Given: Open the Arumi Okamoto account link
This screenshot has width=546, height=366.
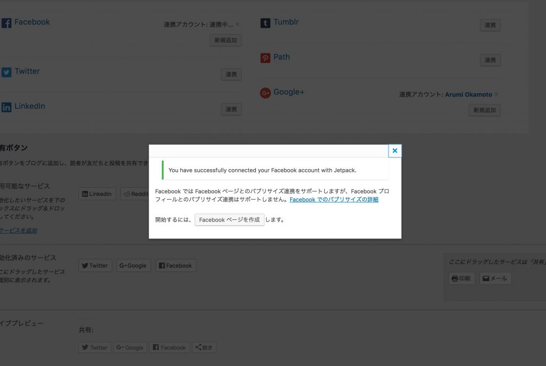Looking at the screenshot, I should [468, 94].
